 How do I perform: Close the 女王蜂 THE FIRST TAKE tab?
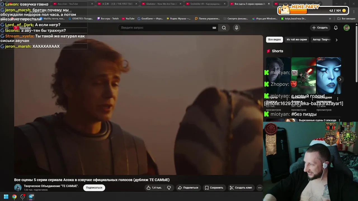pyautogui.click(x=136, y=4)
